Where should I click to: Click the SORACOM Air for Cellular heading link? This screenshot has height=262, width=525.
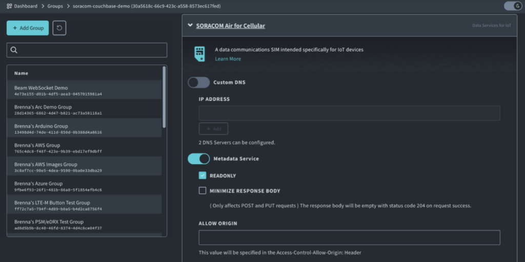coord(230,26)
